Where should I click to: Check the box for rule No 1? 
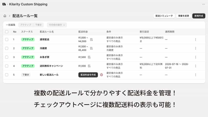click(x=7, y=39)
